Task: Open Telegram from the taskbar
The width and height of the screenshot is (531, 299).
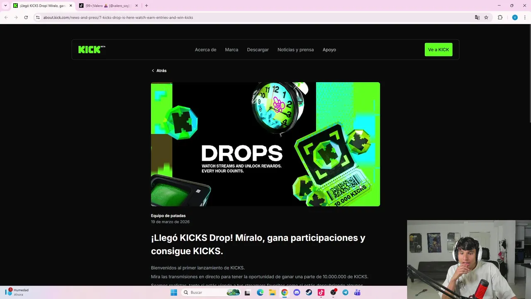Action: pyautogui.click(x=345, y=292)
